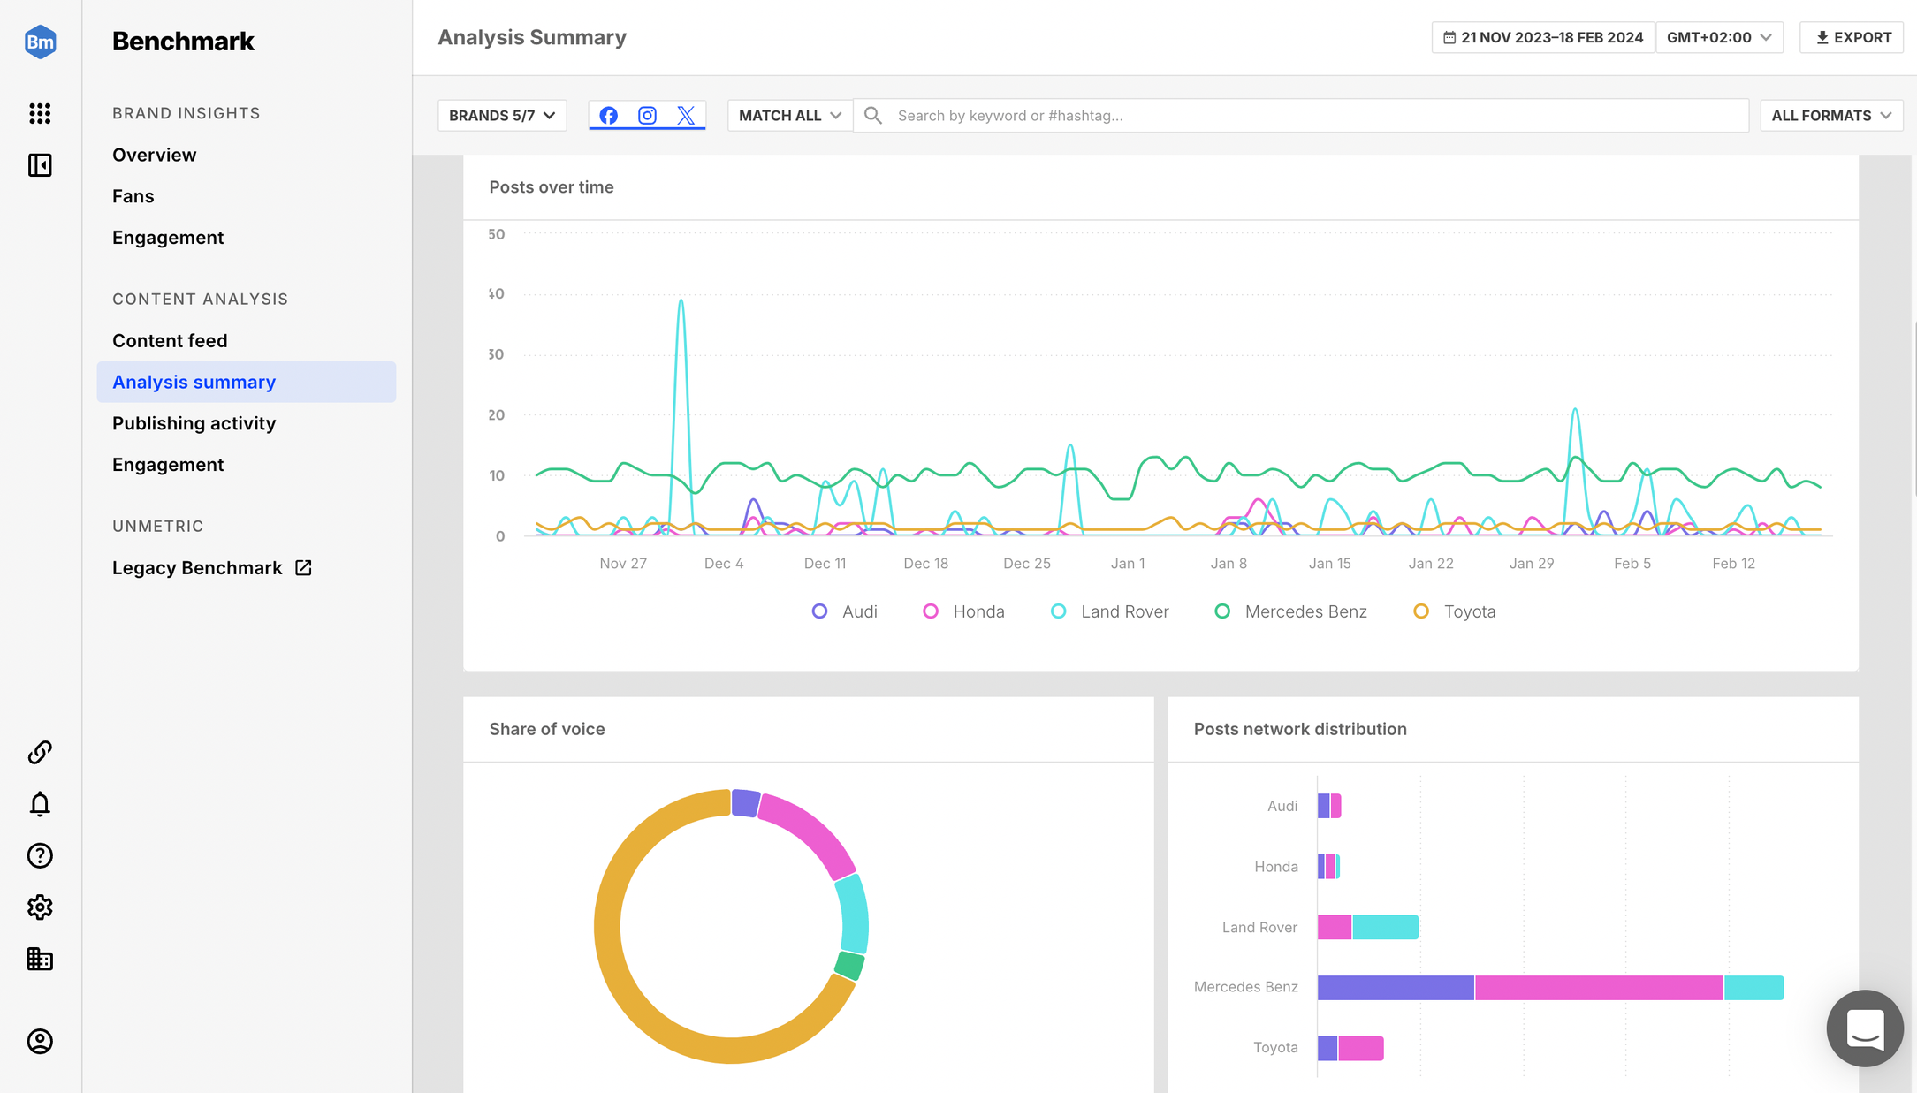Toggle Toyota series in chart legend
The height and width of the screenshot is (1093, 1917).
pos(1454,611)
